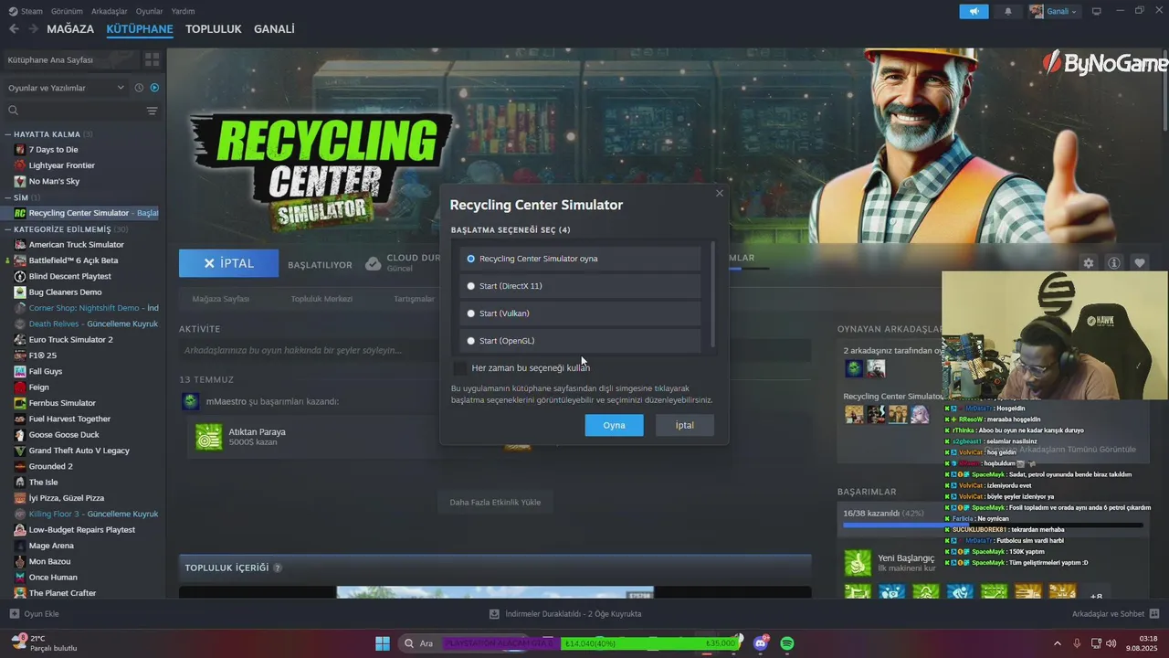This screenshot has height=658, width=1169.
Task: Add game to favorites heart icon
Action: coord(1140,263)
